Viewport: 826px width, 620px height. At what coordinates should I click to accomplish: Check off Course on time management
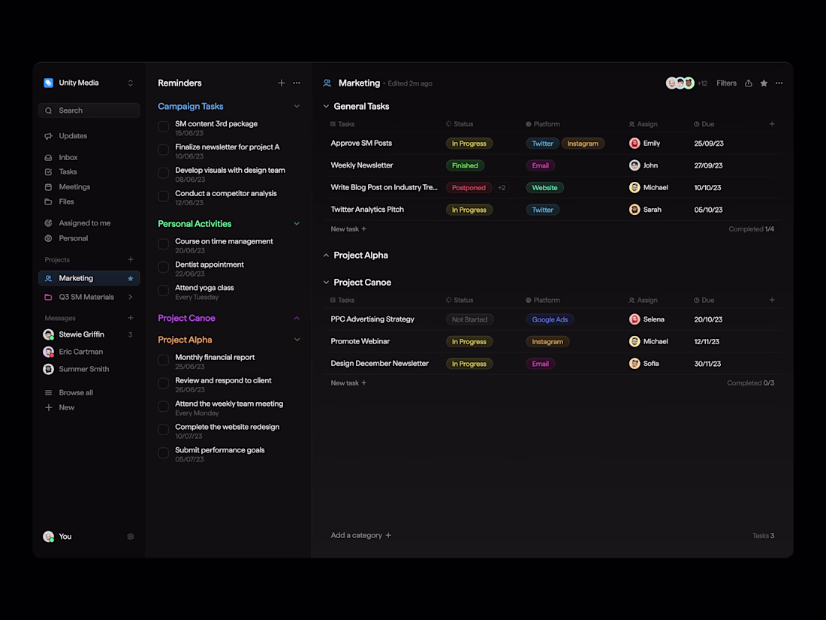click(163, 244)
